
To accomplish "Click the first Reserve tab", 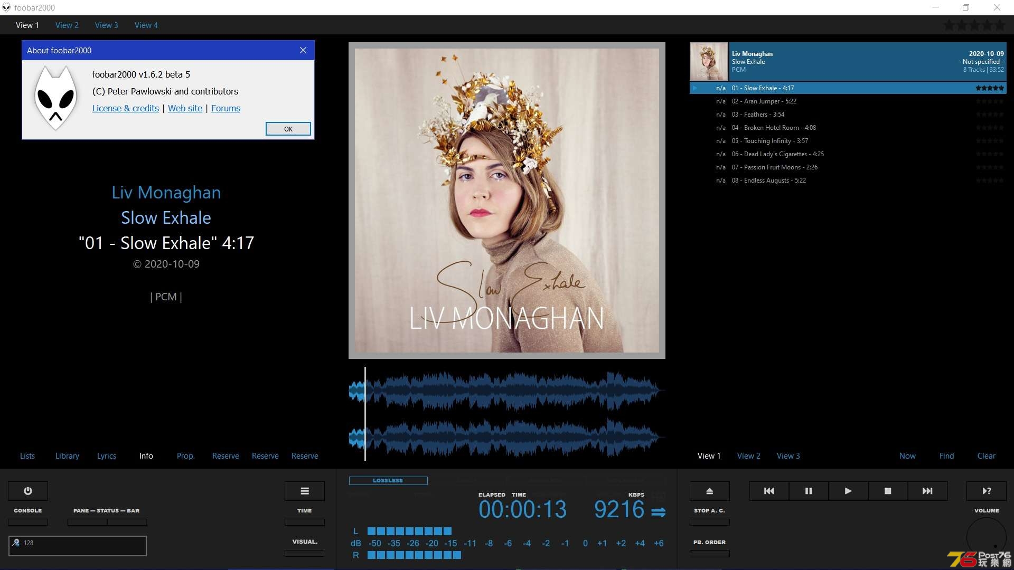I will (226, 456).
